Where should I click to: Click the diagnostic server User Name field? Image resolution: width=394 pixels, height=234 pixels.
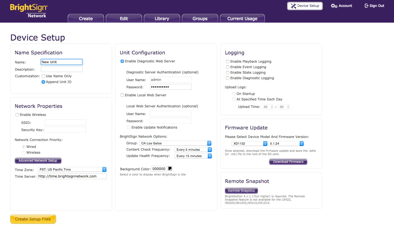[171, 80]
